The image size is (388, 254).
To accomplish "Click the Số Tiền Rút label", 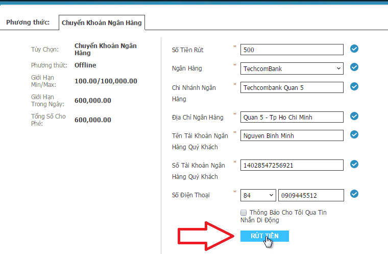I will (x=187, y=50).
